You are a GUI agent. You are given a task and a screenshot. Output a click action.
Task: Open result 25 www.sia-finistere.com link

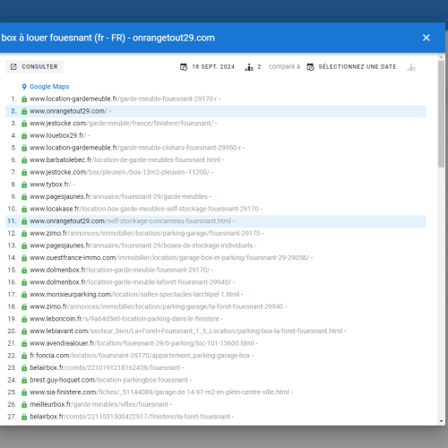159,392
